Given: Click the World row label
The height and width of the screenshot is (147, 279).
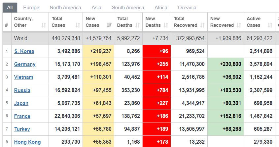Looking at the screenshot, I should (x=21, y=38).
